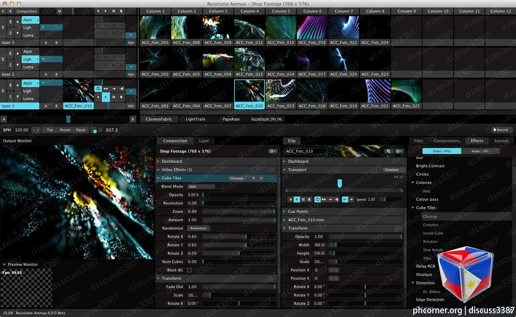Open the Composition gear settings menu
The image size is (516, 317).
pyautogui.click(x=273, y=151)
